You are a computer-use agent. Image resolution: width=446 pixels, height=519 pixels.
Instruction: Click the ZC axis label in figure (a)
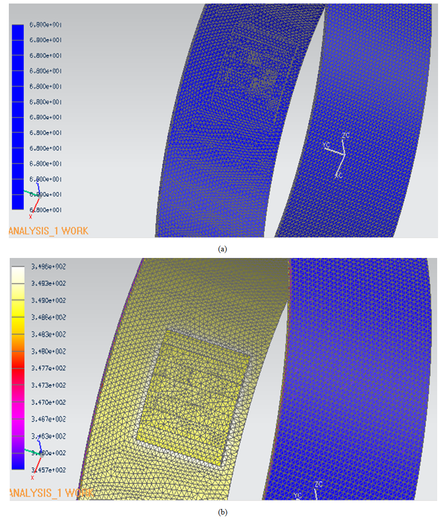point(345,135)
